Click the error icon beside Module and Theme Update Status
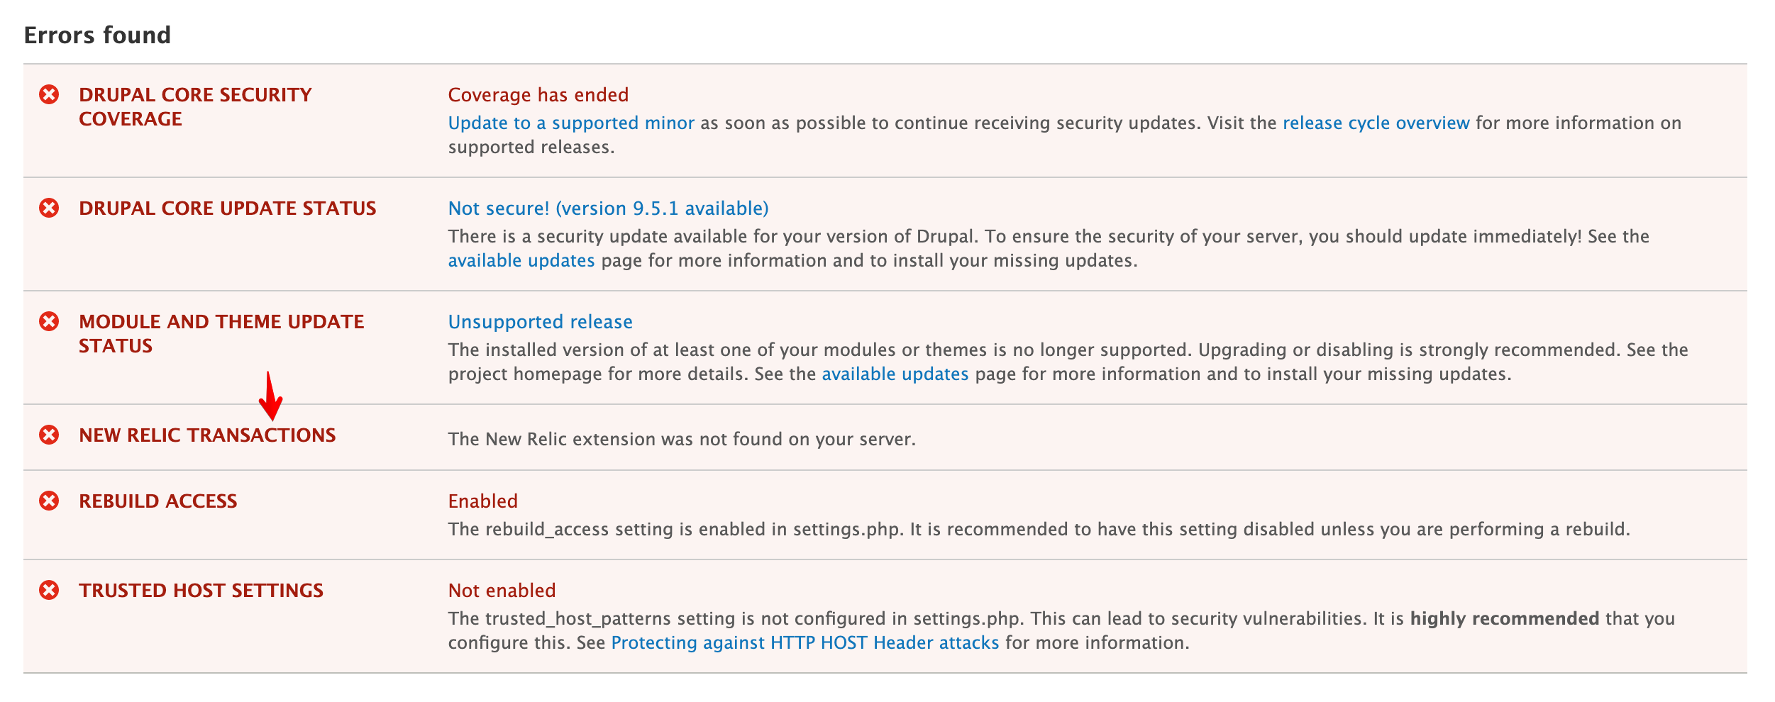Viewport: 1775px width, 702px height. pyautogui.click(x=48, y=321)
